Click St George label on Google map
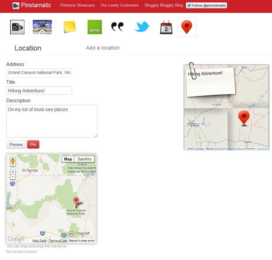This screenshot has width=272, height=260. [30, 170]
